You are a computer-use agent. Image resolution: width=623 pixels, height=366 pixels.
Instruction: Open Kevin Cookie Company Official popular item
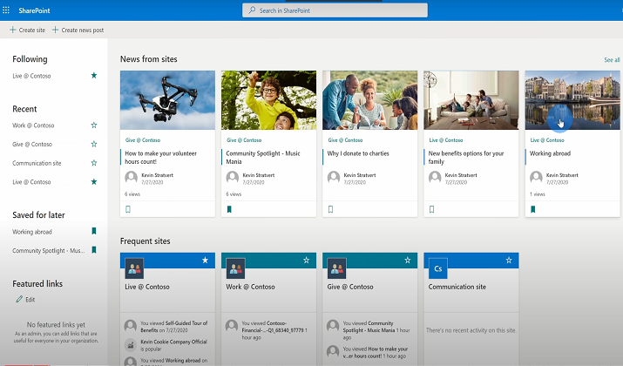173,345
